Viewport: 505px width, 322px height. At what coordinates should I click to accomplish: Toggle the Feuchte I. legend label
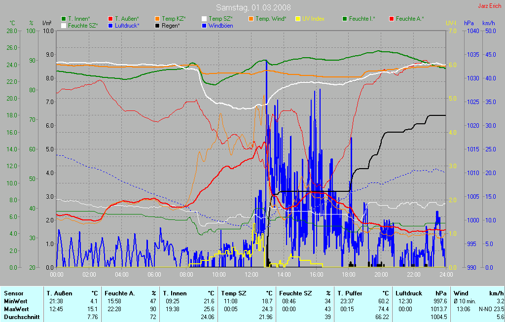(x=362, y=19)
